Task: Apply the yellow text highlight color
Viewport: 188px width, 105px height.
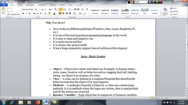Action: click(x=49, y=13)
